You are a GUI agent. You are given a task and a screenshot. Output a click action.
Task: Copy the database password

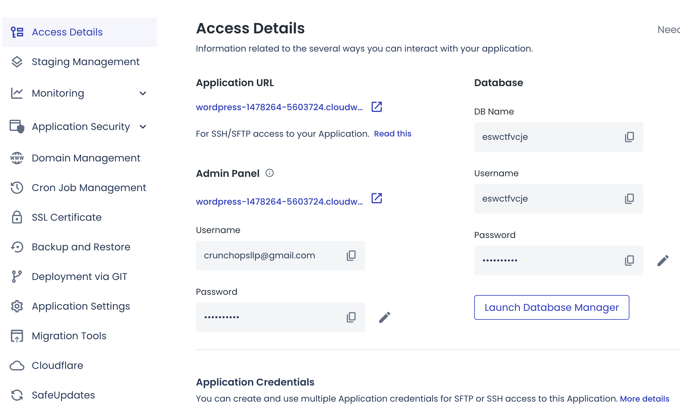[x=629, y=260]
